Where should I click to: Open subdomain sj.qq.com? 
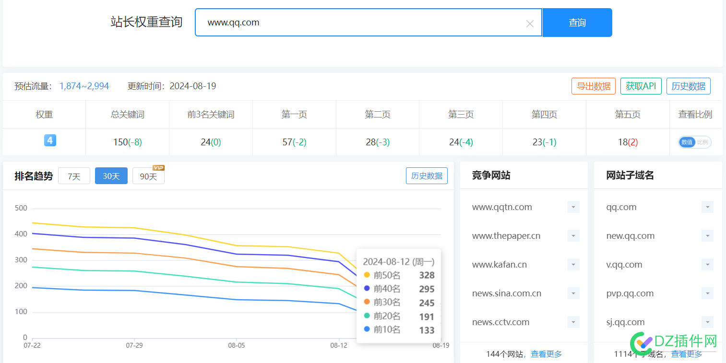[626, 322]
